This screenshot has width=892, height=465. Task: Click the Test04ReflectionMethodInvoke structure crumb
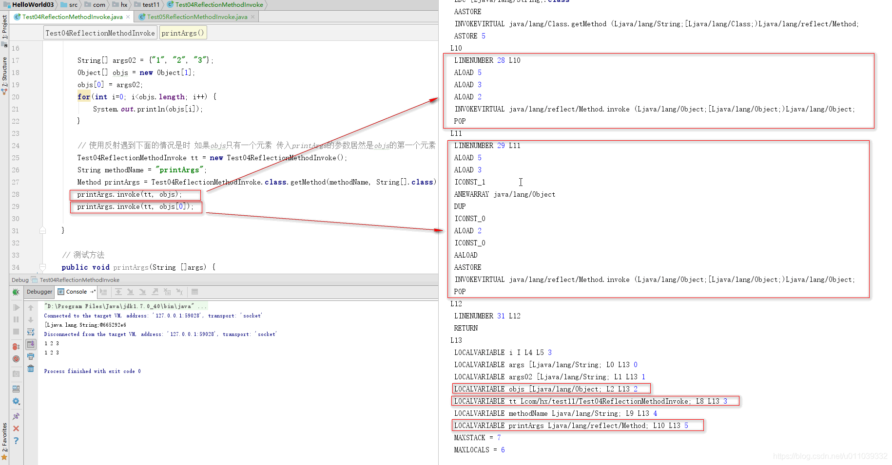click(100, 33)
